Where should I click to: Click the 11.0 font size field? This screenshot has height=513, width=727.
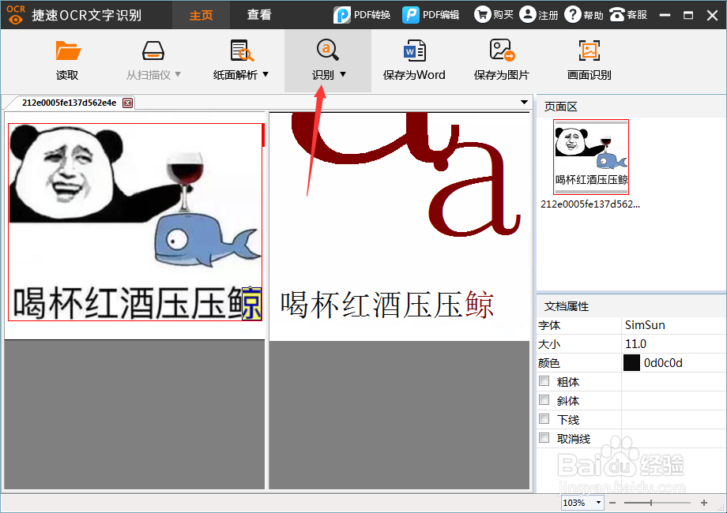click(x=673, y=344)
